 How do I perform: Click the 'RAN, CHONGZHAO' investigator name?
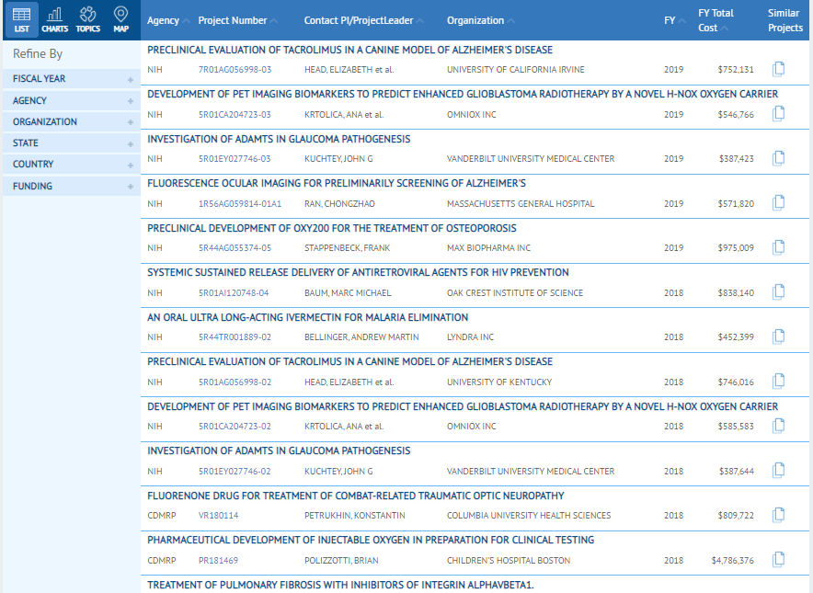point(339,204)
